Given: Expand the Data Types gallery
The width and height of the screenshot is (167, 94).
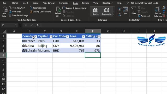Looking at the screenshot, I should tap(114, 15).
